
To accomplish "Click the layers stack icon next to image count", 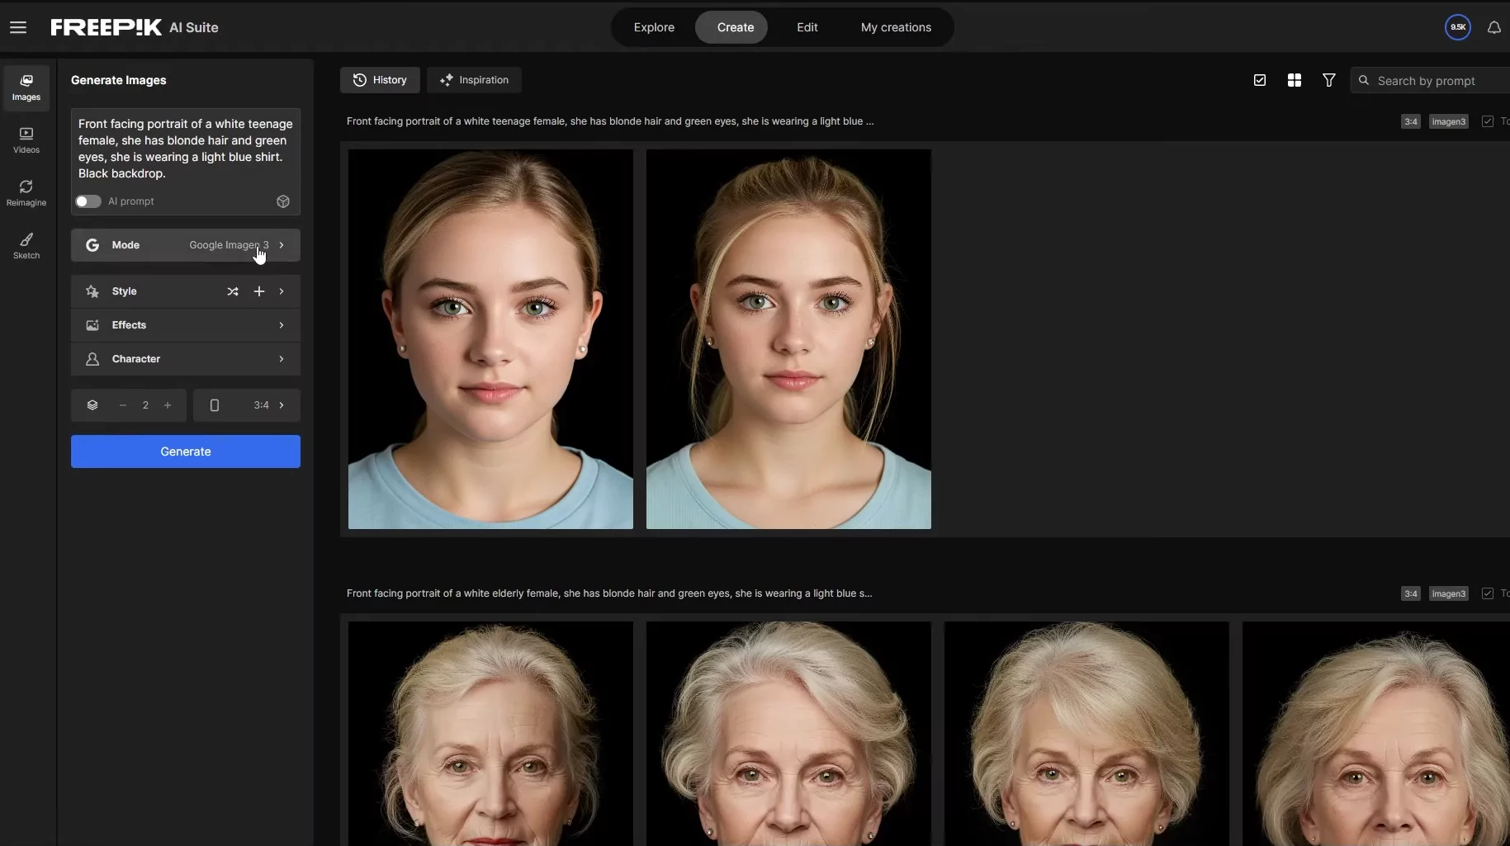I will [92, 405].
